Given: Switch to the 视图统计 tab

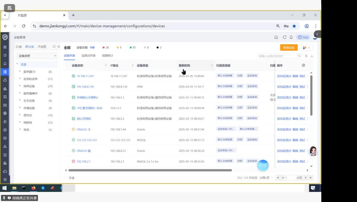Looking at the screenshot, I should point(107,56).
